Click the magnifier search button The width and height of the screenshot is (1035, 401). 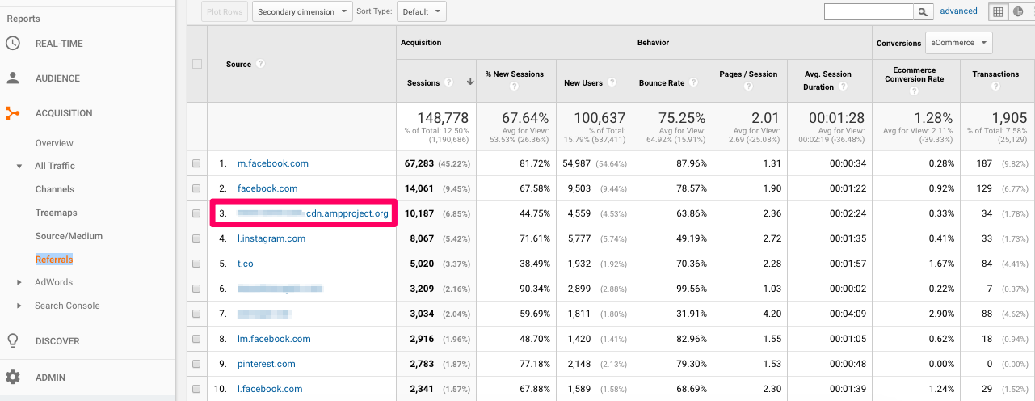(x=923, y=11)
